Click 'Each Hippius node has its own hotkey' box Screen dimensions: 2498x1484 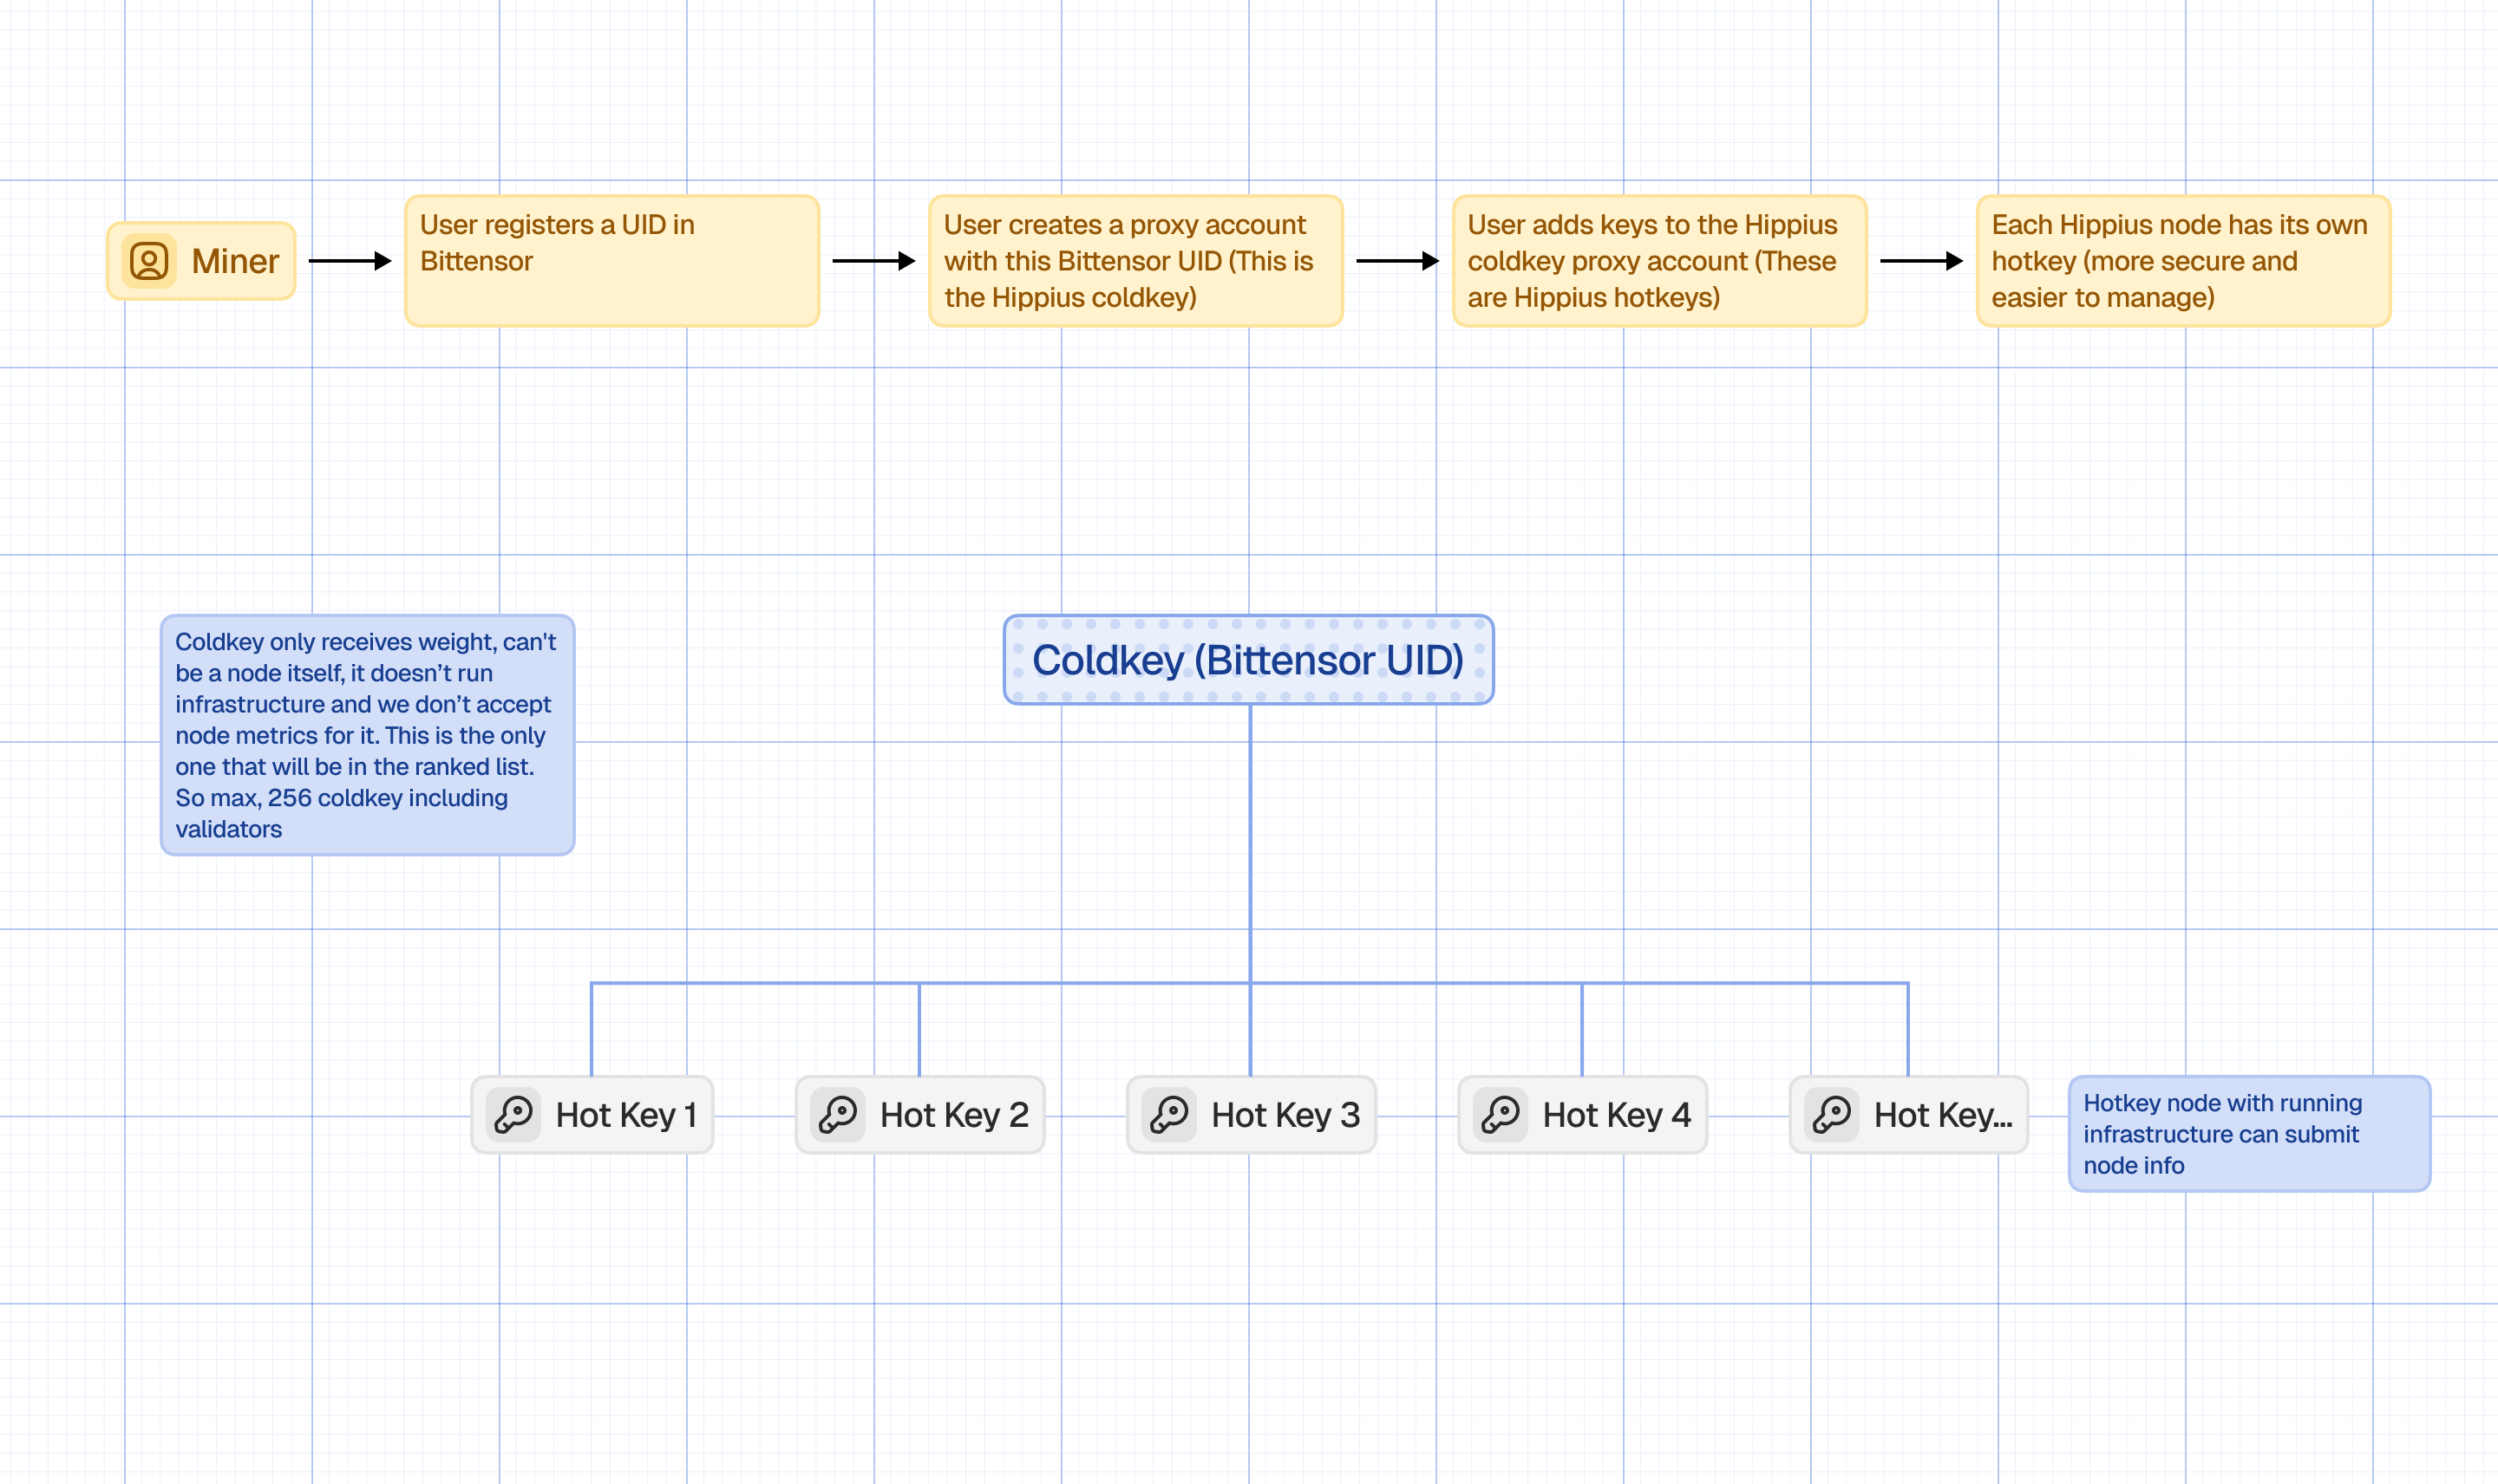point(2184,261)
